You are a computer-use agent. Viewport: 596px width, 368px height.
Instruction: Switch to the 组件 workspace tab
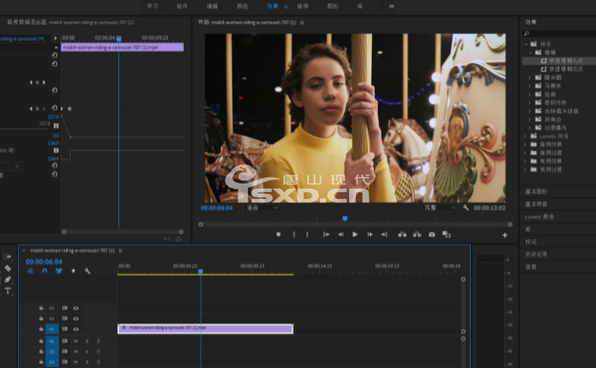182,6
